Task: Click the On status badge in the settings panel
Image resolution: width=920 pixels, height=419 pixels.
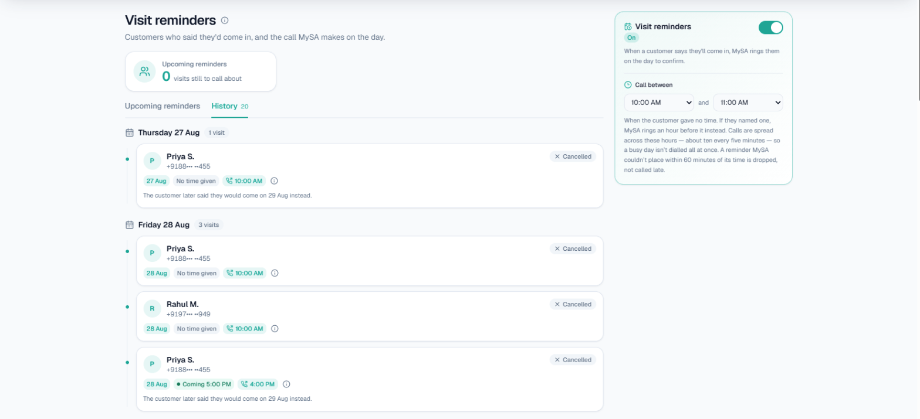Action: pos(631,38)
